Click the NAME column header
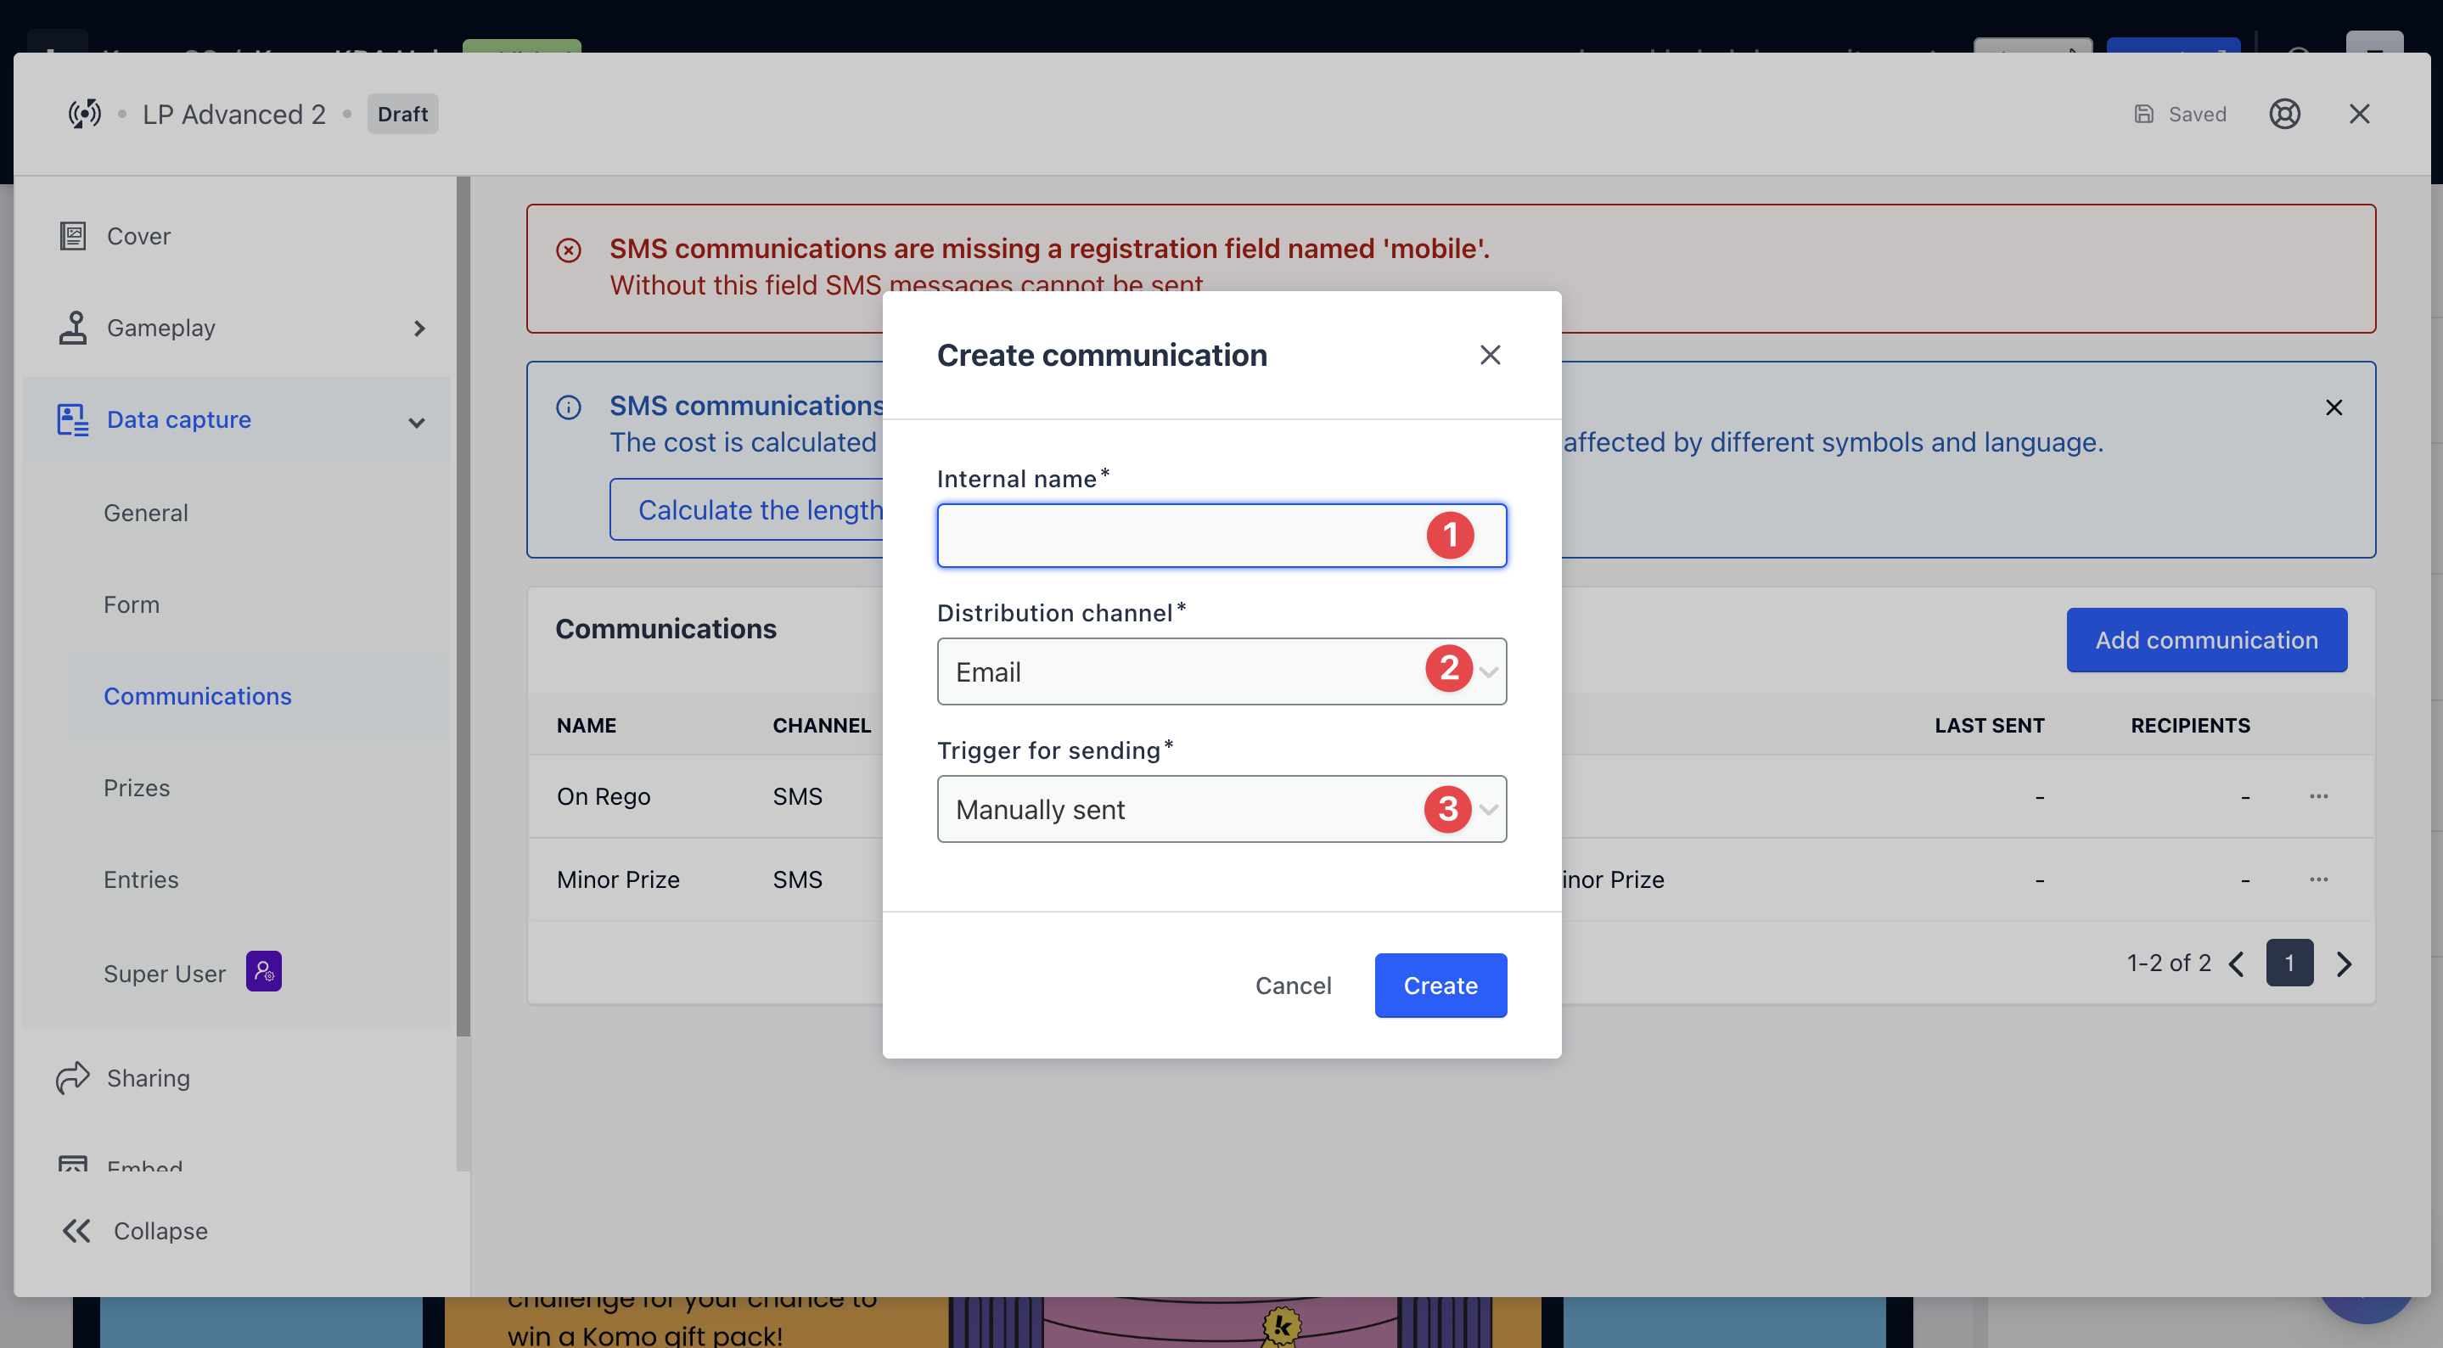 pos(587,726)
